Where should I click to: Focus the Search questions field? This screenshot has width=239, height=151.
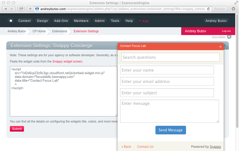point(170,57)
